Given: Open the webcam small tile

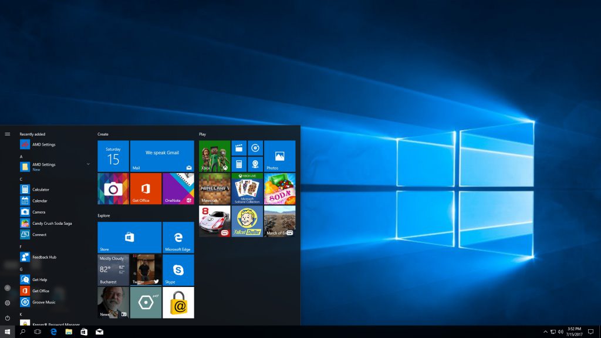Looking at the screenshot, I should click(x=255, y=164).
